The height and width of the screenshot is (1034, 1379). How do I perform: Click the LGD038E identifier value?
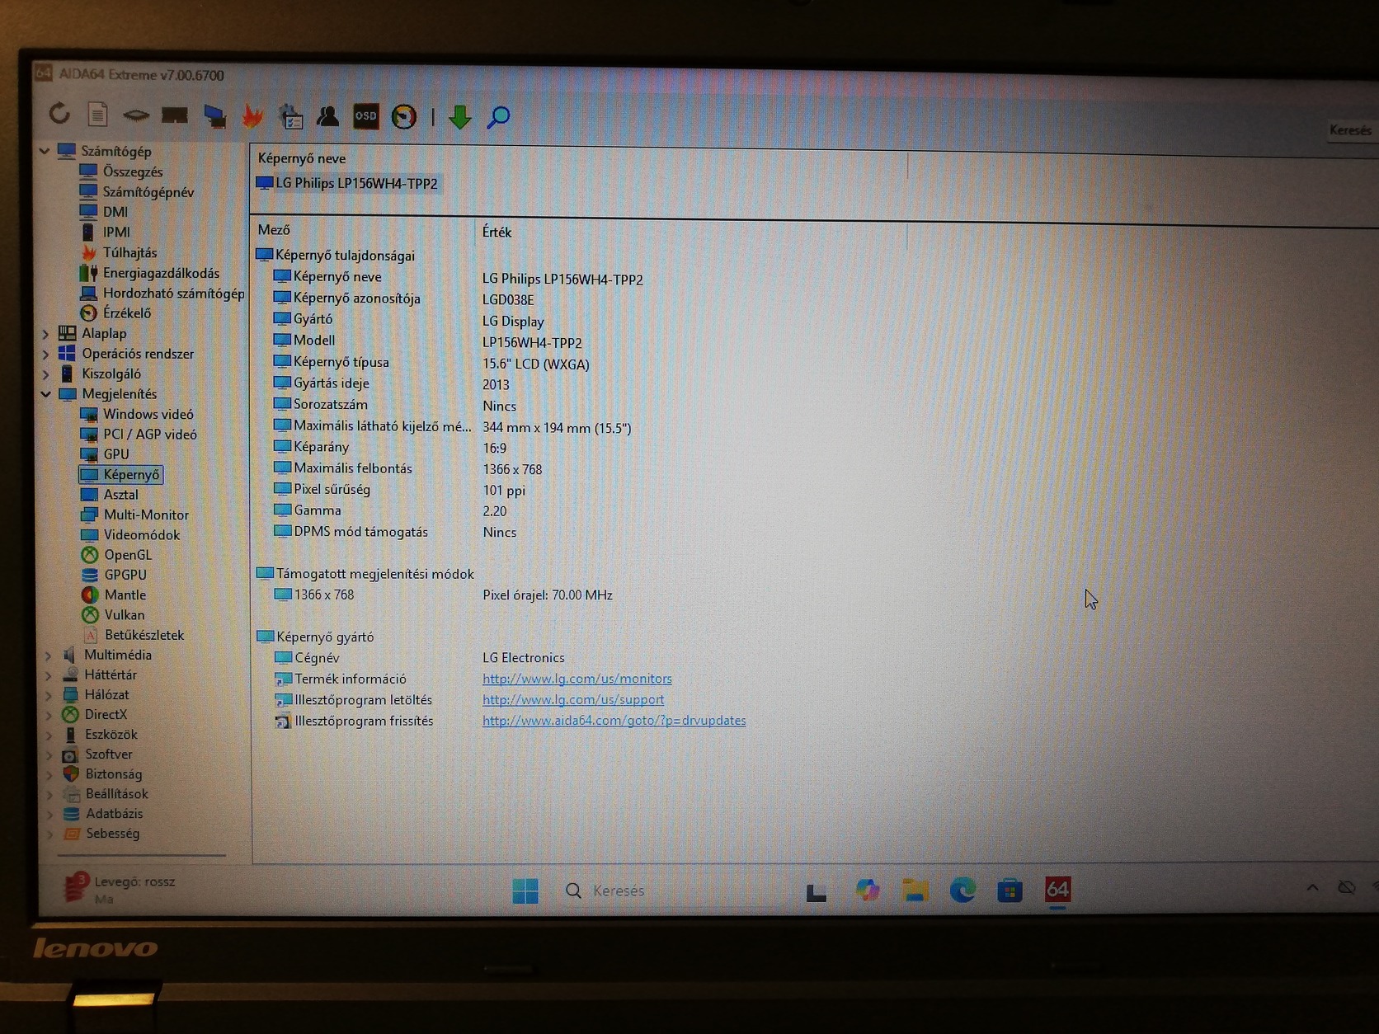point(508,300)
